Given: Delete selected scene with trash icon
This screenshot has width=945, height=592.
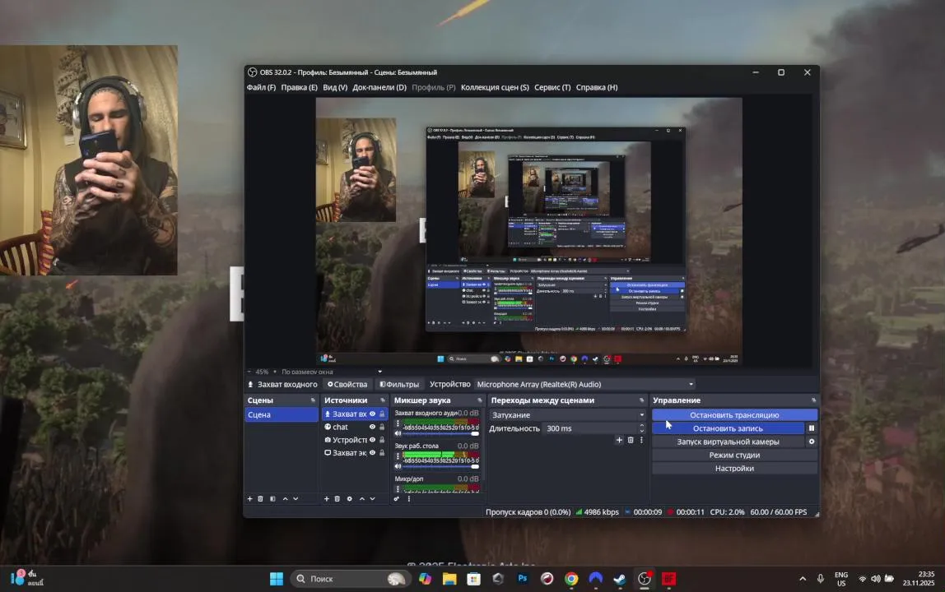Looking at the screenshot, I should coord(260,498).
